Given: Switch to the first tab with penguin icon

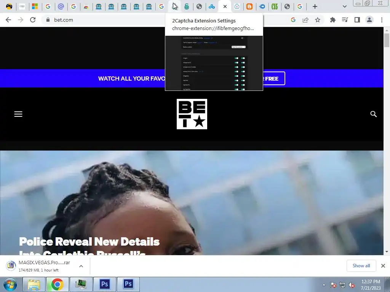Looking at the screenshot, I should 9,6.
